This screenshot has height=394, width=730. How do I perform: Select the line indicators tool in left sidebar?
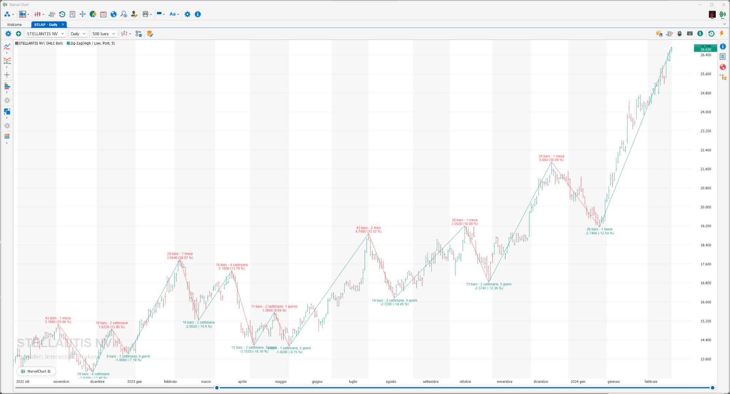click(x=7, y=46)
